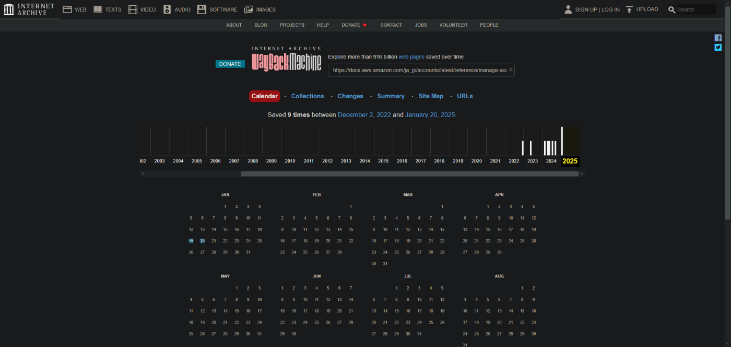Click the VIDEO text label
Viewport: 731px width, 347px height.
pyautogui.click(x=148, y=9)
